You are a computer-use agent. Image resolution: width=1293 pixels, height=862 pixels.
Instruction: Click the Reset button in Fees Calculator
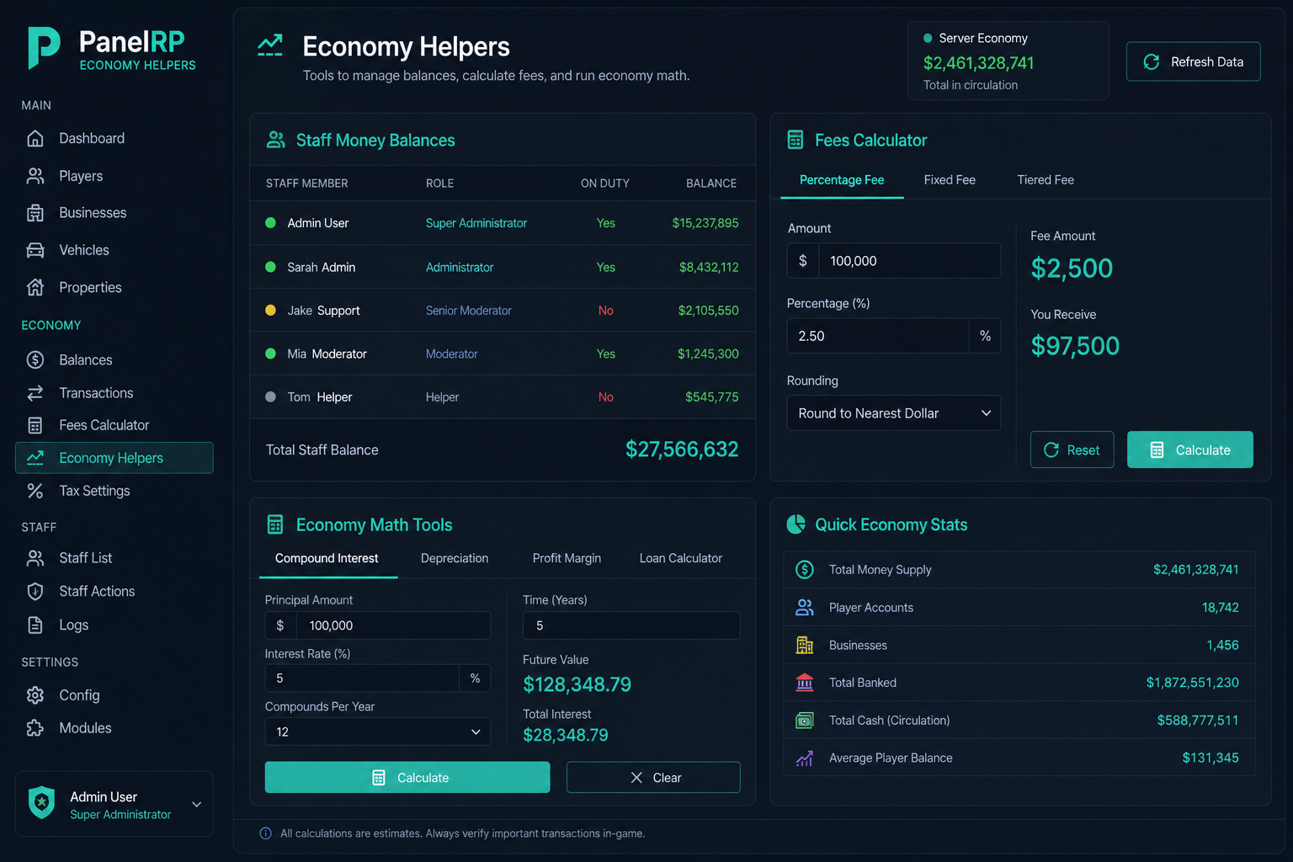coord(1072,450)
